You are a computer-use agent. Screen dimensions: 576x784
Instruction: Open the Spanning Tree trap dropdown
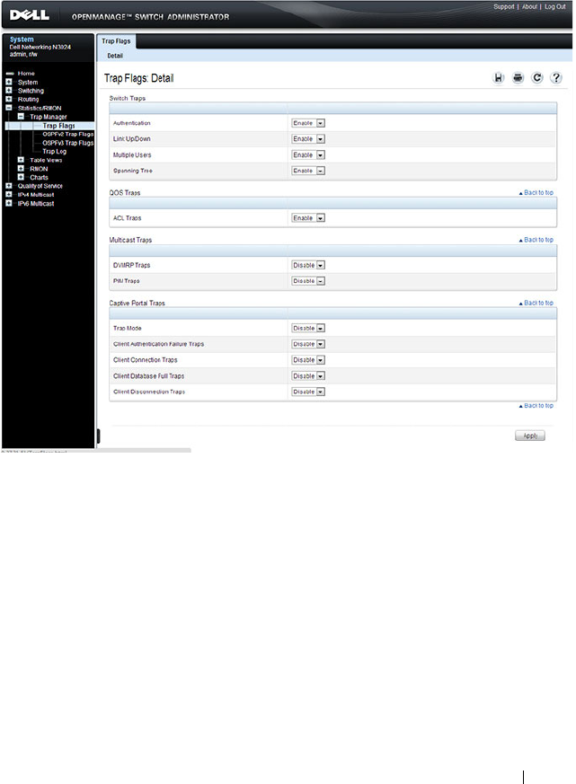pyautogui.click(x=308, y=171)
